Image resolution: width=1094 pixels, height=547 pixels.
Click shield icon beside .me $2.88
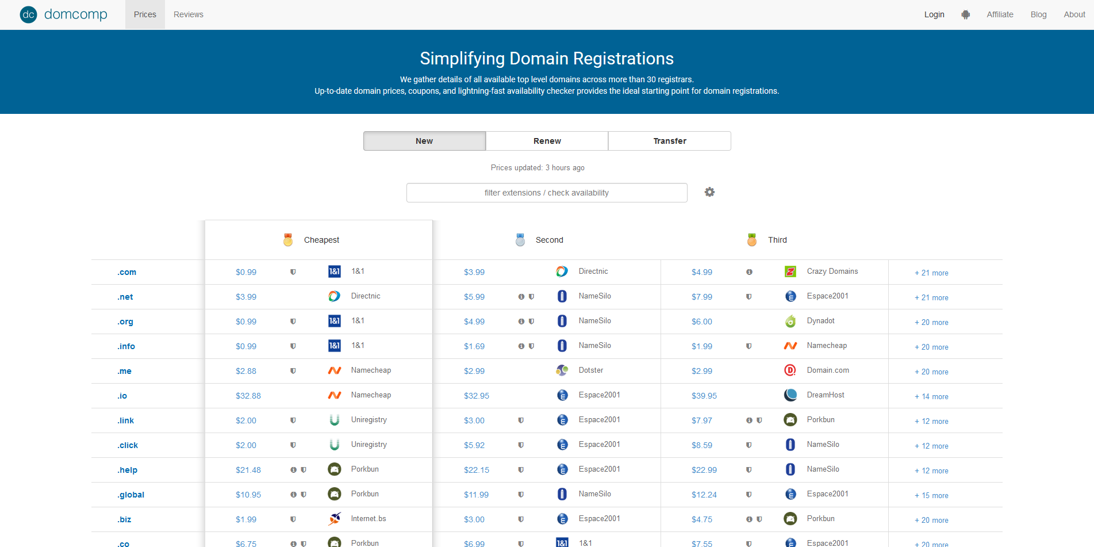pos(293,371)
